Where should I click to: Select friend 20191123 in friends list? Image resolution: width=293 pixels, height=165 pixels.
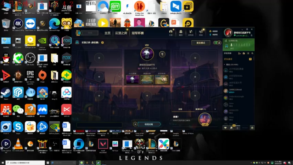[x=238, y=111]
